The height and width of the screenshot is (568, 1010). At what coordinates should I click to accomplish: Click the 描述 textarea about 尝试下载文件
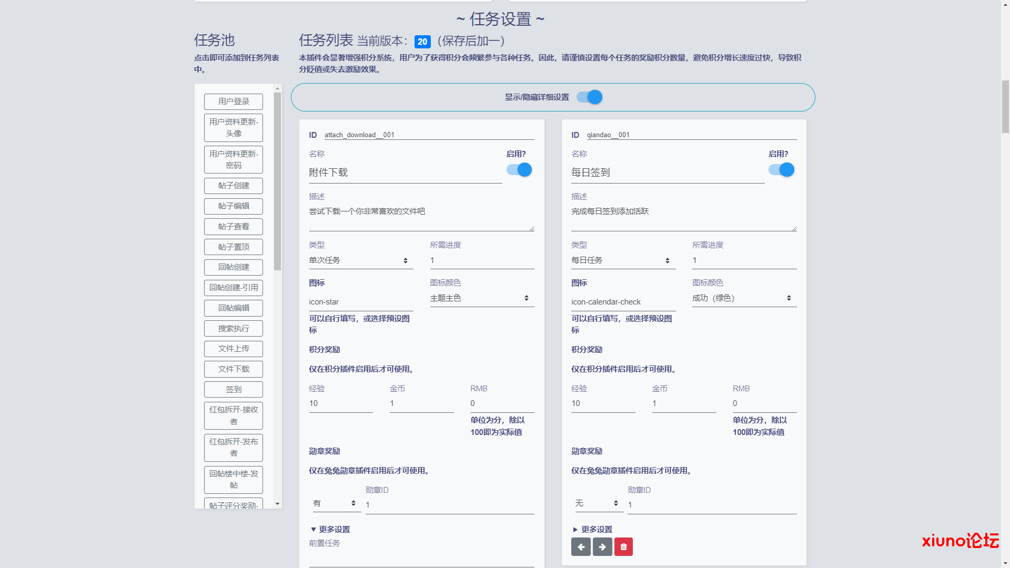pos(421,217)
